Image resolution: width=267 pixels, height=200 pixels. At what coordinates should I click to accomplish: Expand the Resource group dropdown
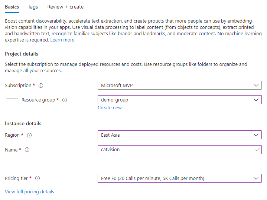click(x=179, y=100)
